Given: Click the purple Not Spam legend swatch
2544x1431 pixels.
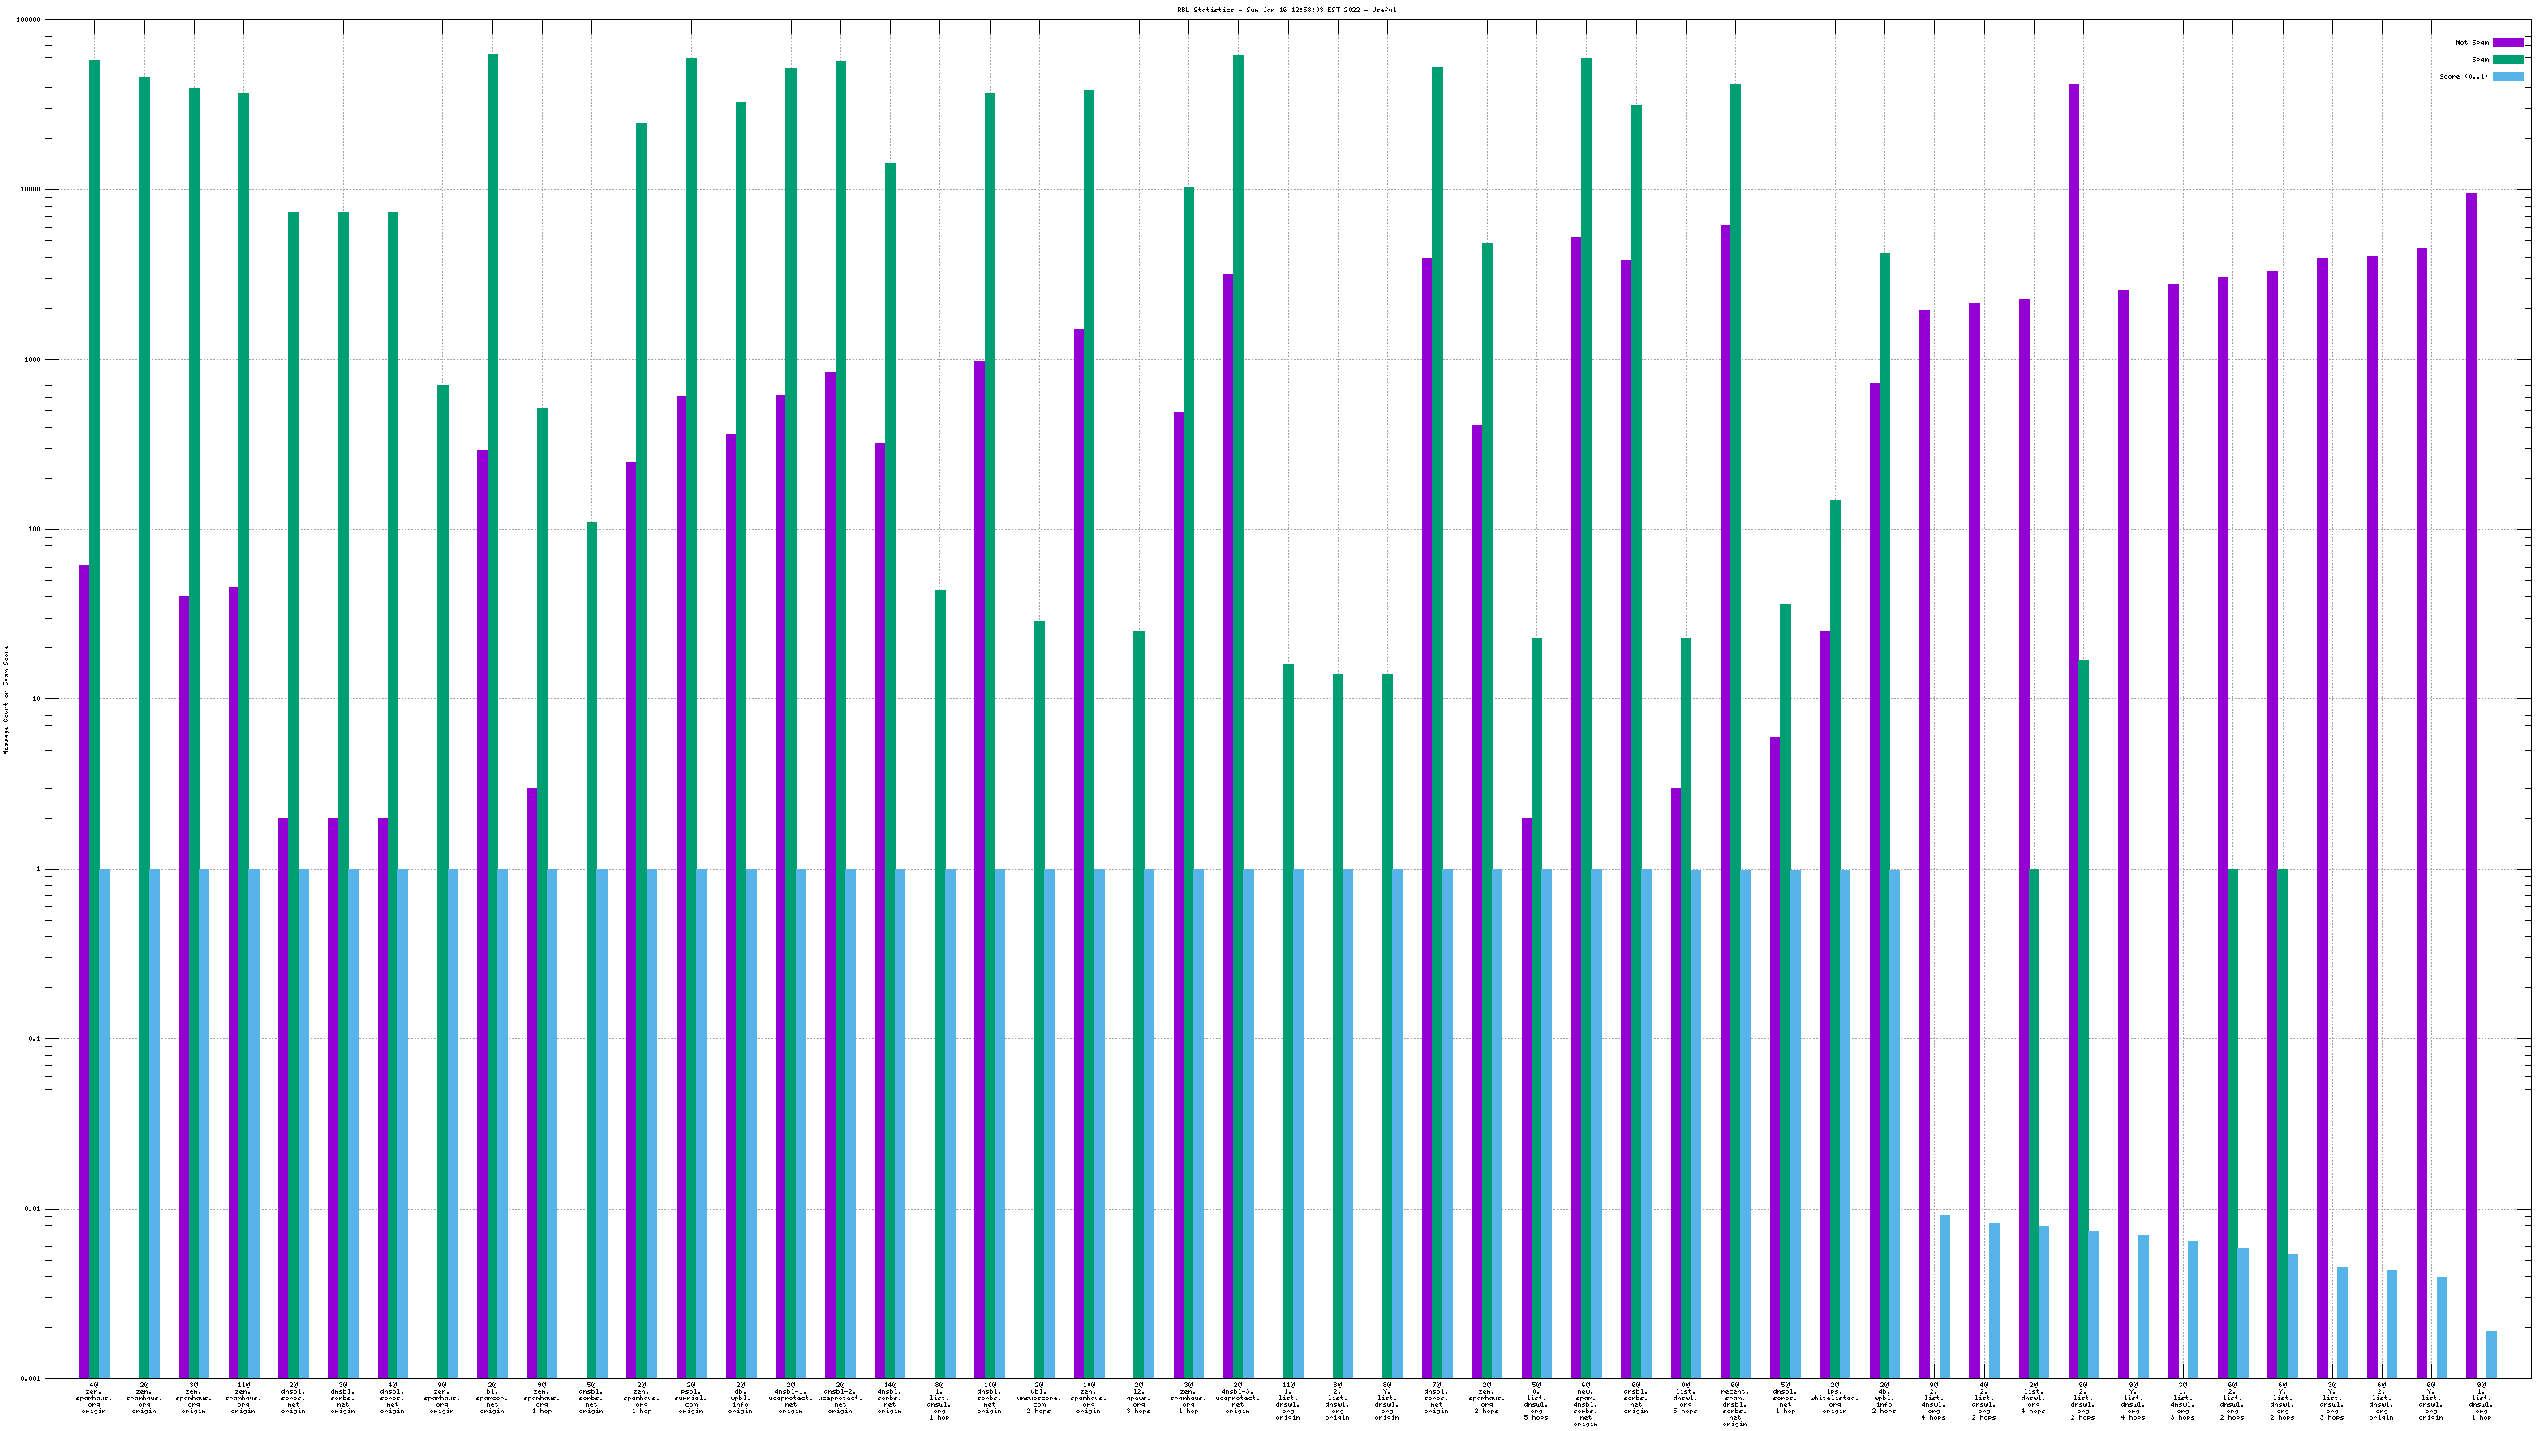Looking at the screenshot, I should (x=2507, y=42).
